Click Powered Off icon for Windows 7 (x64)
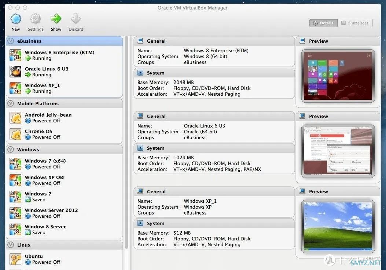The width and height of the screenshot is (386, 270). coord(28,167)
